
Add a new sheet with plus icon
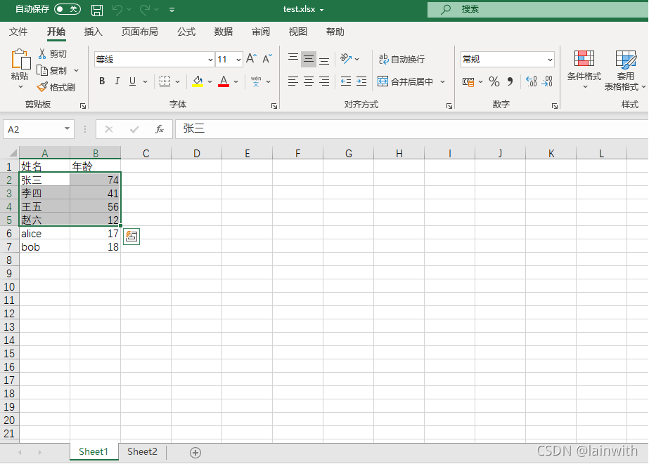[195, 453]
